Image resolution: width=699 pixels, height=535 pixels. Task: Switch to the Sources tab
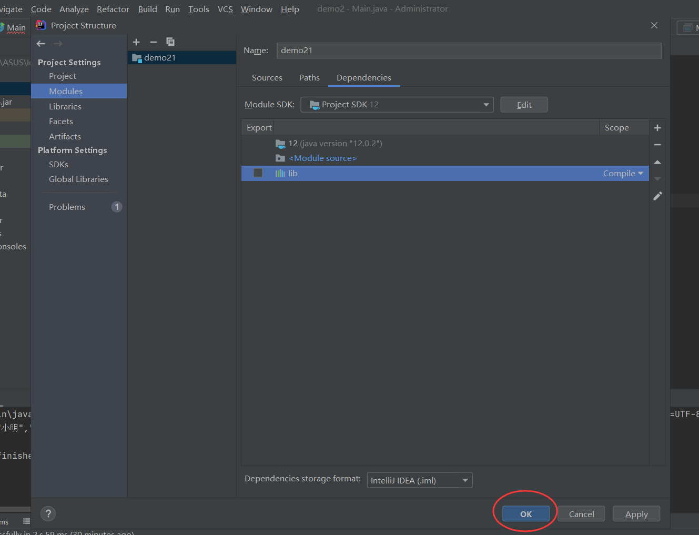pyautogui.click(x=267, y=78)
